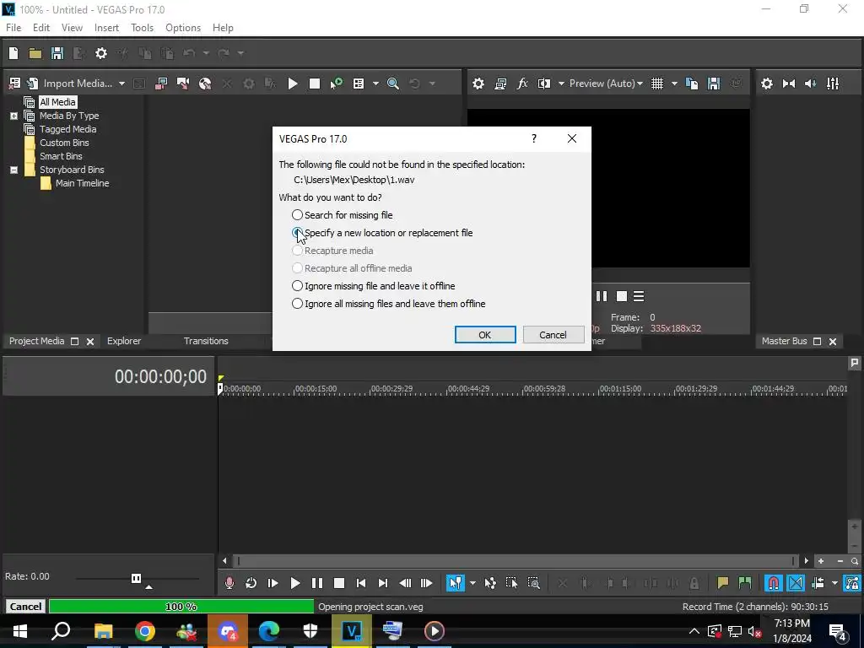864x648 pixels.
Task: Open File Explorer from taskbar
Action: pos(103,631)
